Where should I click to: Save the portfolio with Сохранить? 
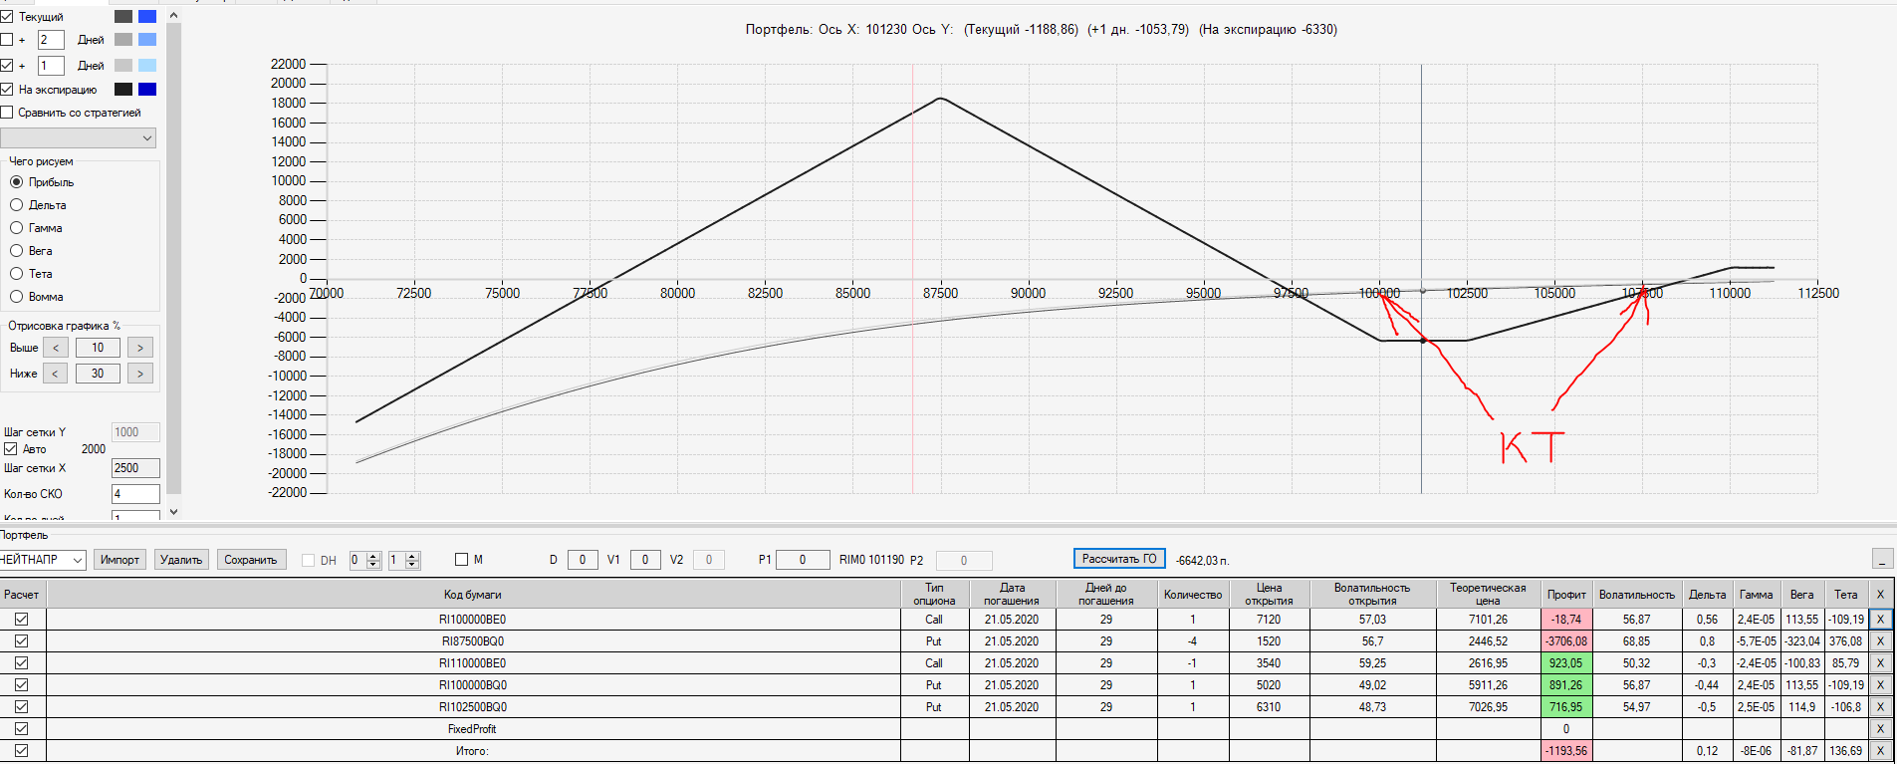[251, 560]
